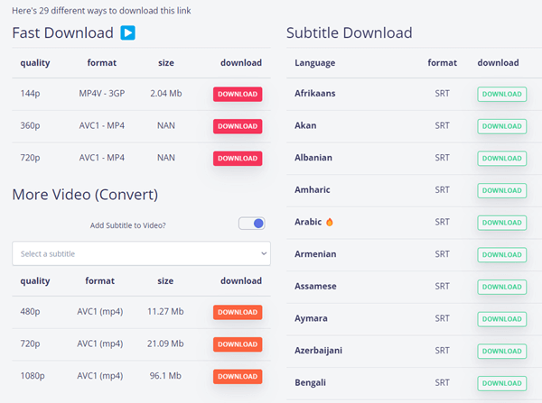Click the Aymara language name
This screenshot has width=542, height=403.
tap(311, 318)
